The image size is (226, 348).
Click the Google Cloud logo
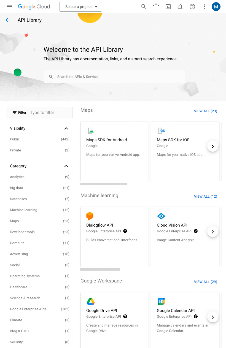click(34, 7)
